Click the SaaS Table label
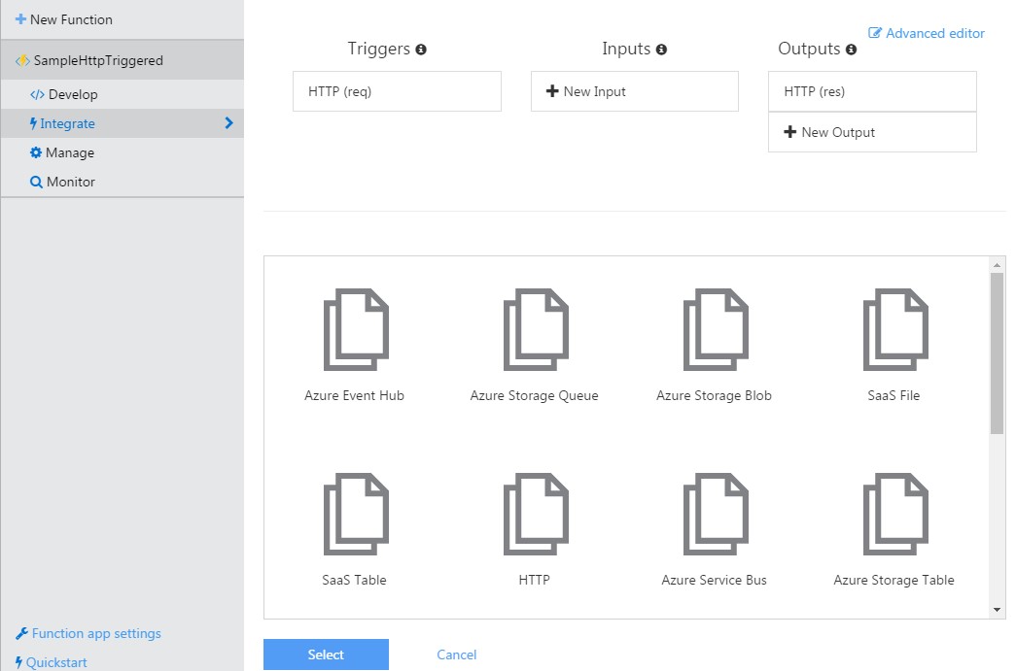The height and width of the screenshot is (671, 1016). pos(355,580)
